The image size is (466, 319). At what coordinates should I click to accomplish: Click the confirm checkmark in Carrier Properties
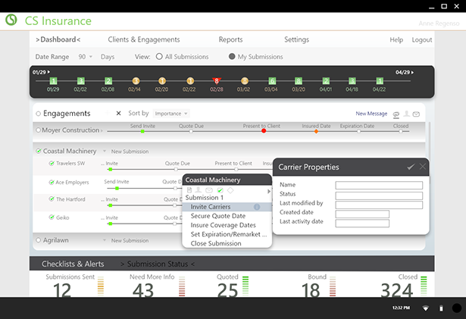pos(411,167)
